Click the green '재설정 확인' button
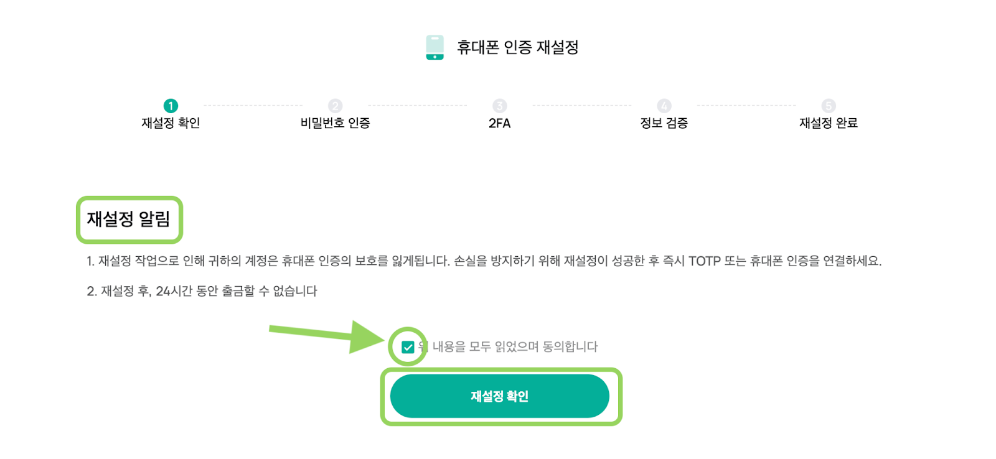The width and height of the screenshot is (996, 459). (500, 396)
